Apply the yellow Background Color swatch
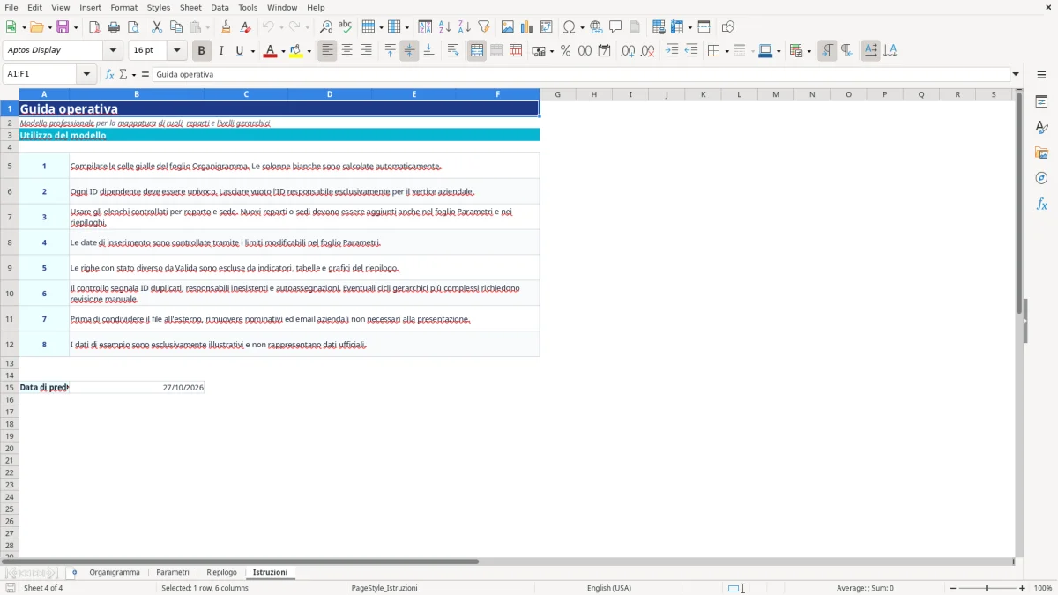Screen dimensions: 1058x595 [x=296, y=51]
